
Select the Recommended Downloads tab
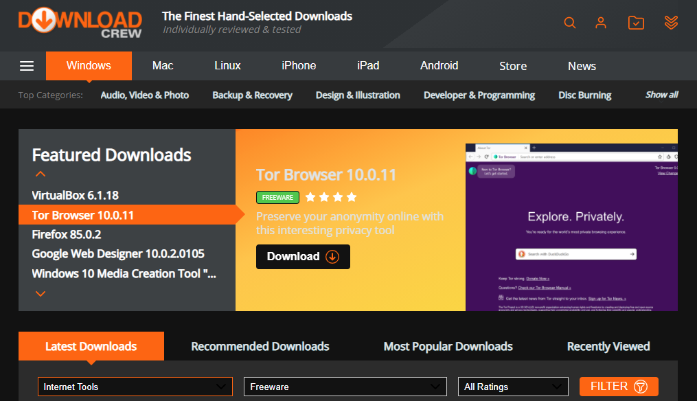click(260, 347)
